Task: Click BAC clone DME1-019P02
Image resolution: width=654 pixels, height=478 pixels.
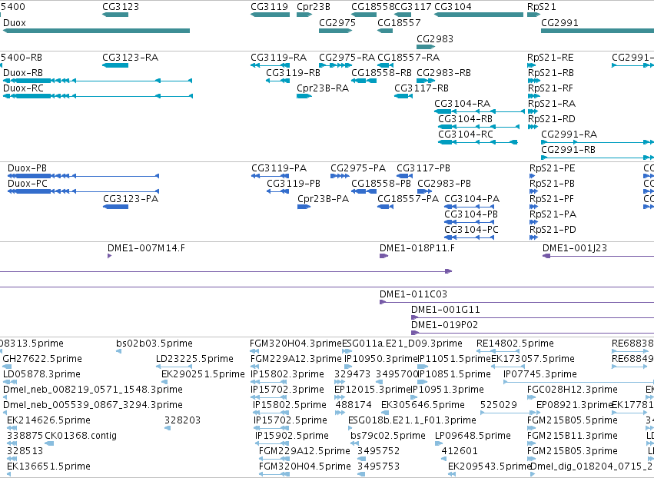Action: click(445, 325)
